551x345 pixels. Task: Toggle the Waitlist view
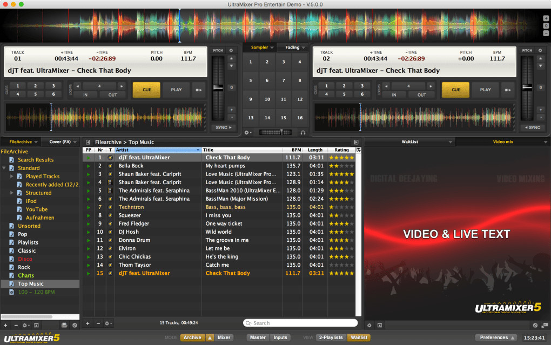coord(359,337)
